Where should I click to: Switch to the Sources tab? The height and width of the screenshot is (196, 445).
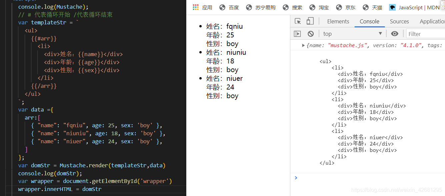tap(399, 21)
